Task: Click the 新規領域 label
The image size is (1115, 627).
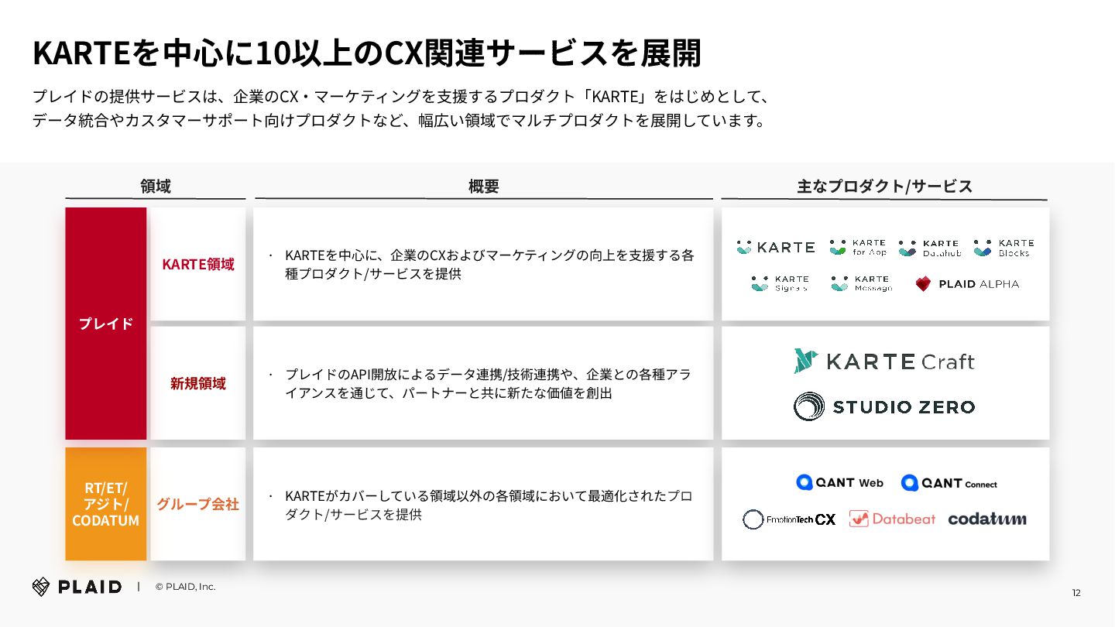Action: (197, 383)
